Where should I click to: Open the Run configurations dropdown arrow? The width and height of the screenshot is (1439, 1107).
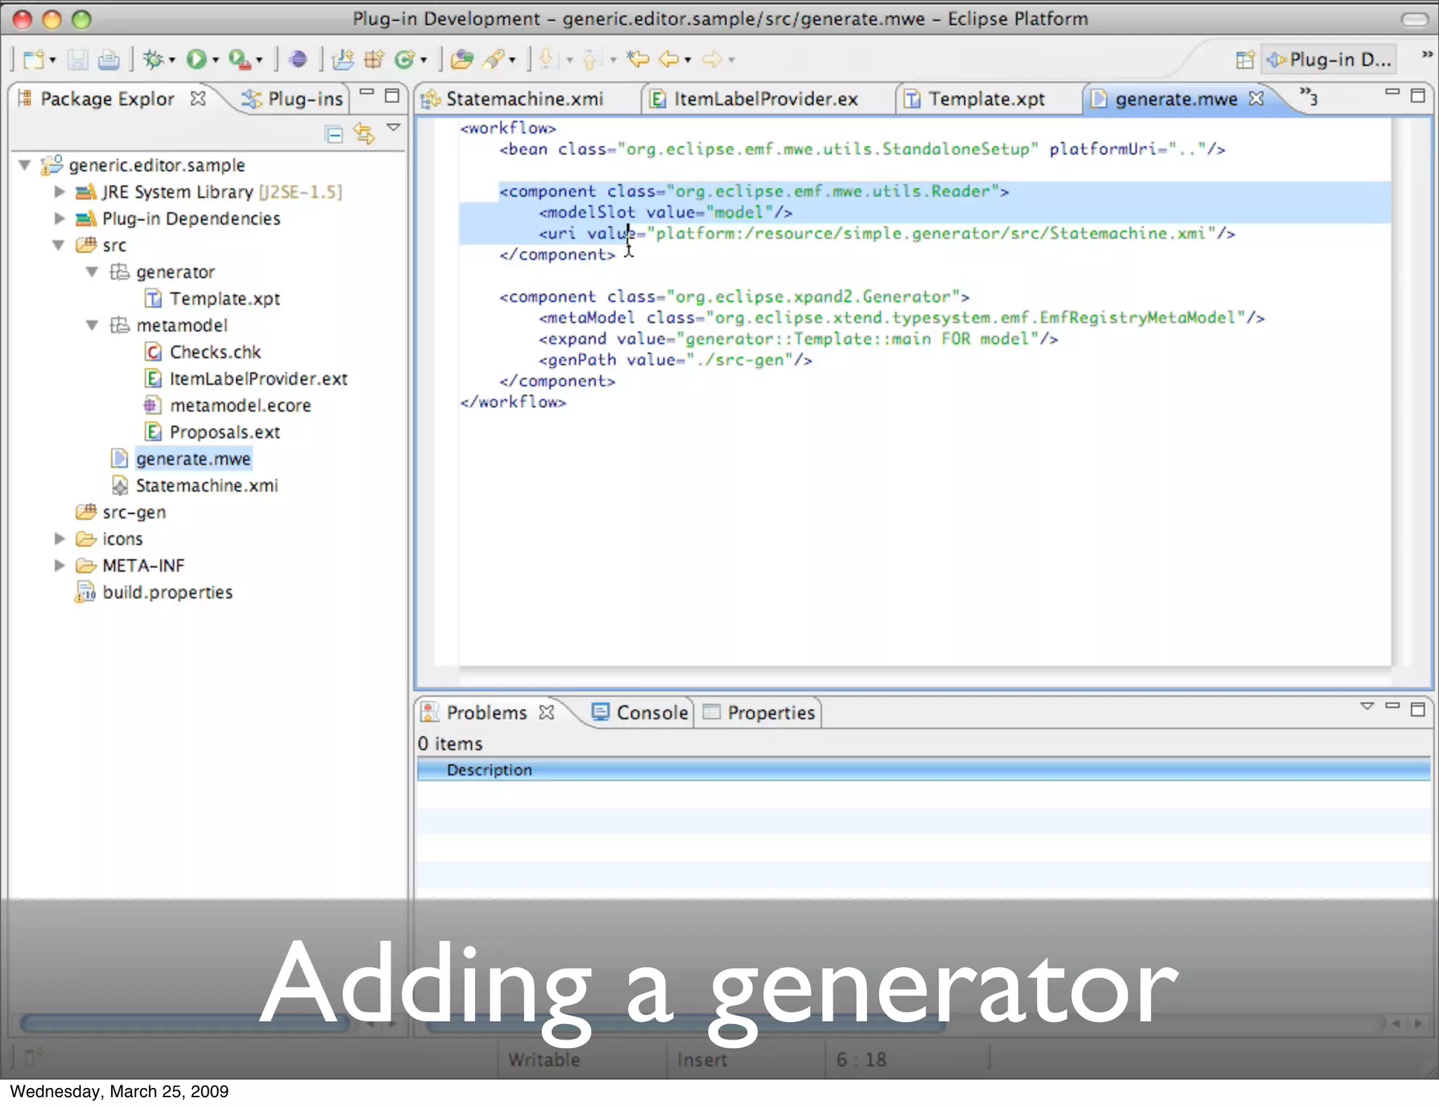coord(216,60)
